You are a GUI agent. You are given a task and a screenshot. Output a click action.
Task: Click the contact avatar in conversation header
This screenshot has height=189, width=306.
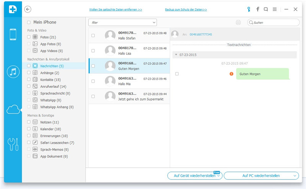coord(175,34)
